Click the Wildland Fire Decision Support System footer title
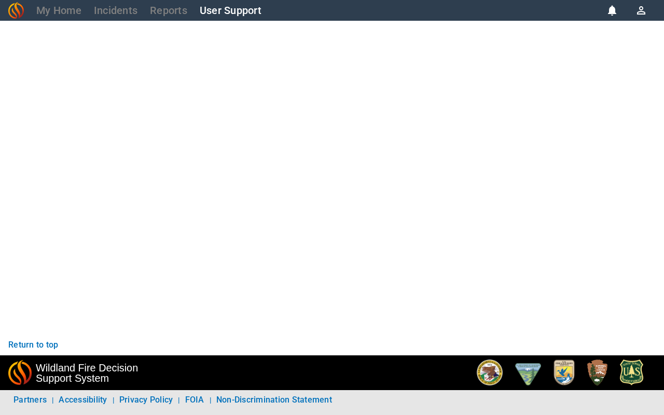Screen dimensions: 664x415 tap(87, 373)
